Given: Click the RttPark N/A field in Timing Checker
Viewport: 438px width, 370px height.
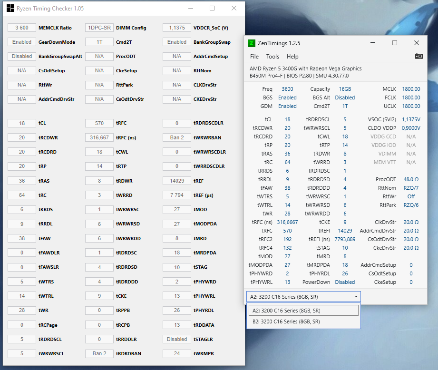Looking at the screenshot, I should pos(99,85).
